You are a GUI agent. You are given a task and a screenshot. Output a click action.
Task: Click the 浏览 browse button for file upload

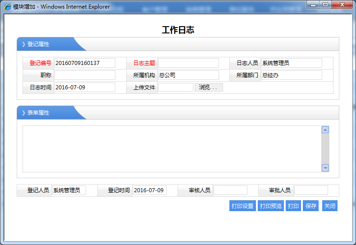tap(209, 88)
